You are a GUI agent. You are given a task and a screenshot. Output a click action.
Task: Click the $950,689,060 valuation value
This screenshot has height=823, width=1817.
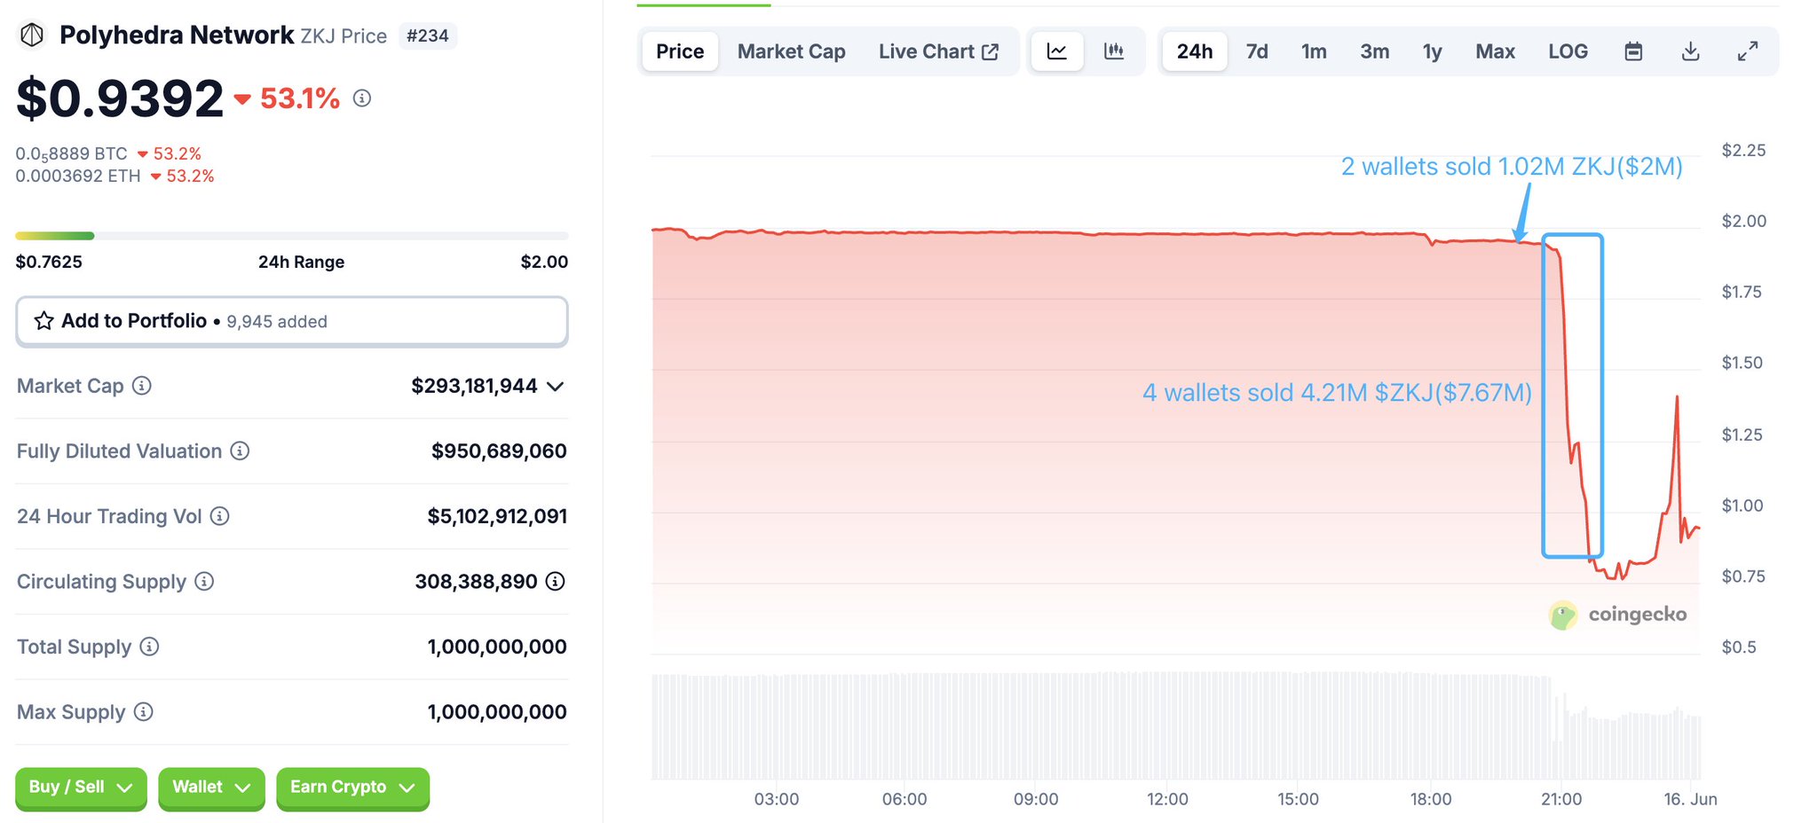[x=499, y=451]
